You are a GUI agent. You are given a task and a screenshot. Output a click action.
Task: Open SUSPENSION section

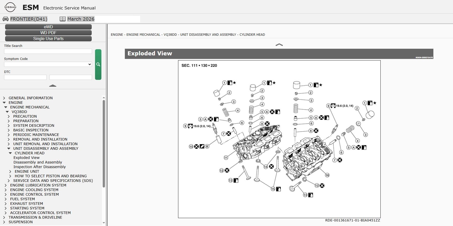(x=21, y=222)
